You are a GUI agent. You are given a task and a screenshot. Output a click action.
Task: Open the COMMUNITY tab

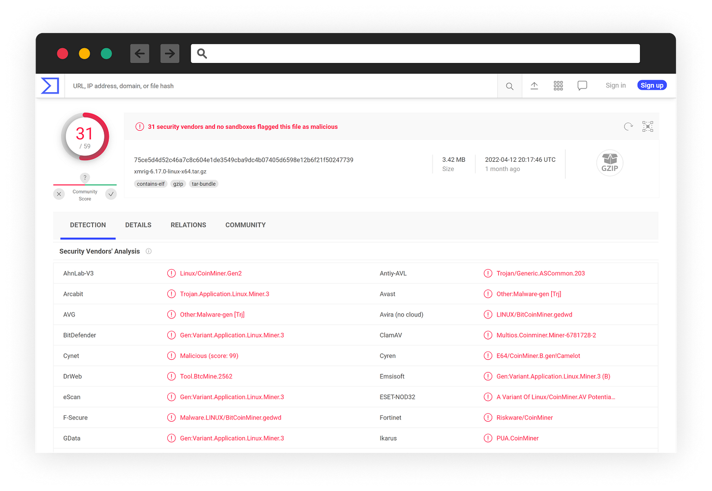click(x=246, y=225)
